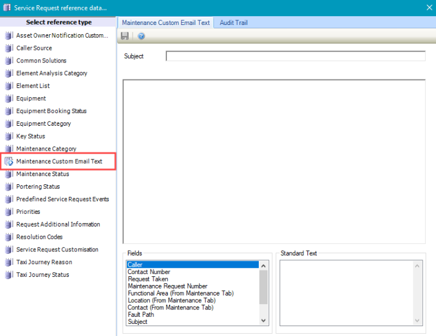Select the Maintenance Custom Email Text tab
Viewport: 436px width, 336px height.
pos(166,23)
